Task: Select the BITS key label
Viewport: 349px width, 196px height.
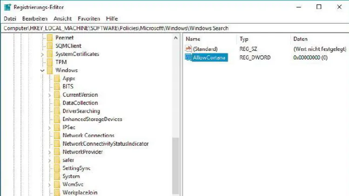Action: [x=68, y=87]
